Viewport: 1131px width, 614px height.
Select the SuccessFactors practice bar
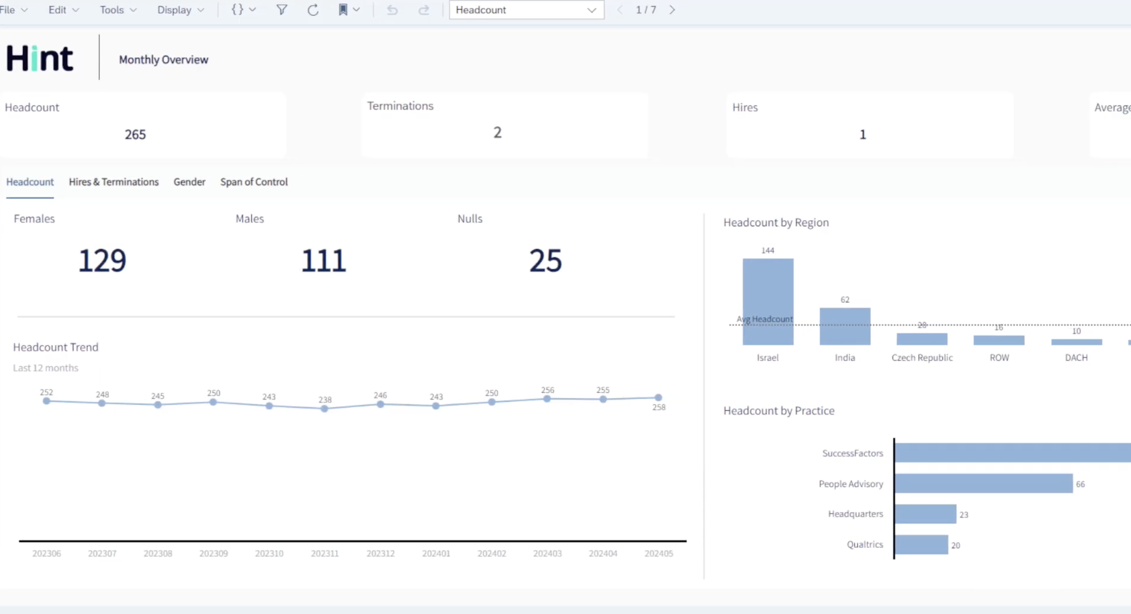1013,453
